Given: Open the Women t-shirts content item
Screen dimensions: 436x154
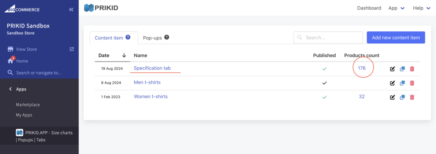Looking at the screenshot, I should click(x=151, y=97).
